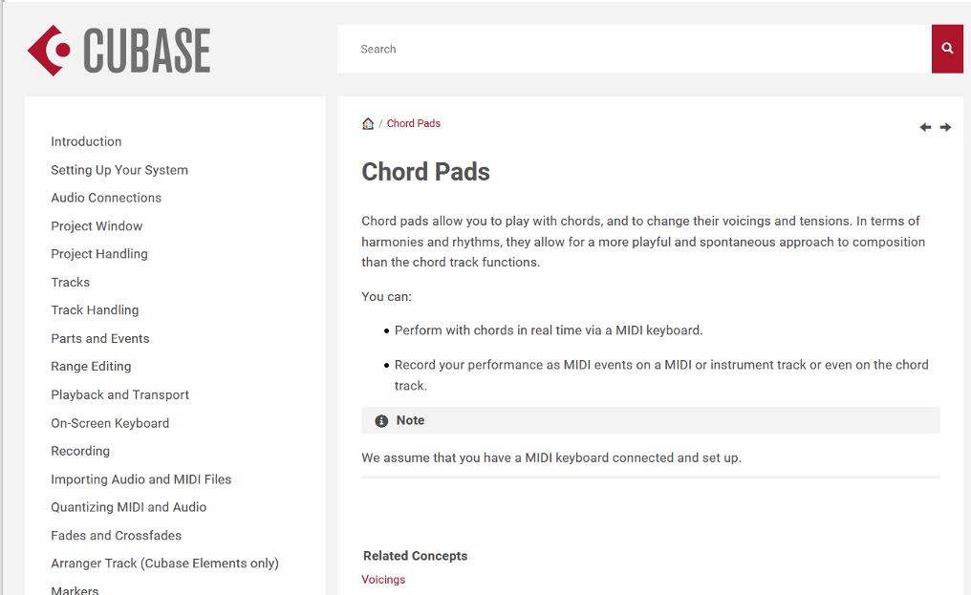Open the Voicings related concept link
The image size is (971, 595).
pyautogui.click(x=383, y=580)
